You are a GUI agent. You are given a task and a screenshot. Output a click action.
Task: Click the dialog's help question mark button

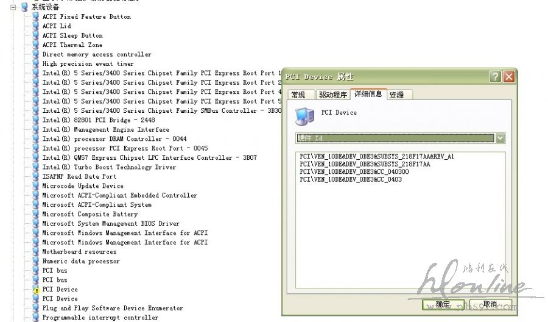click(496, 77)
